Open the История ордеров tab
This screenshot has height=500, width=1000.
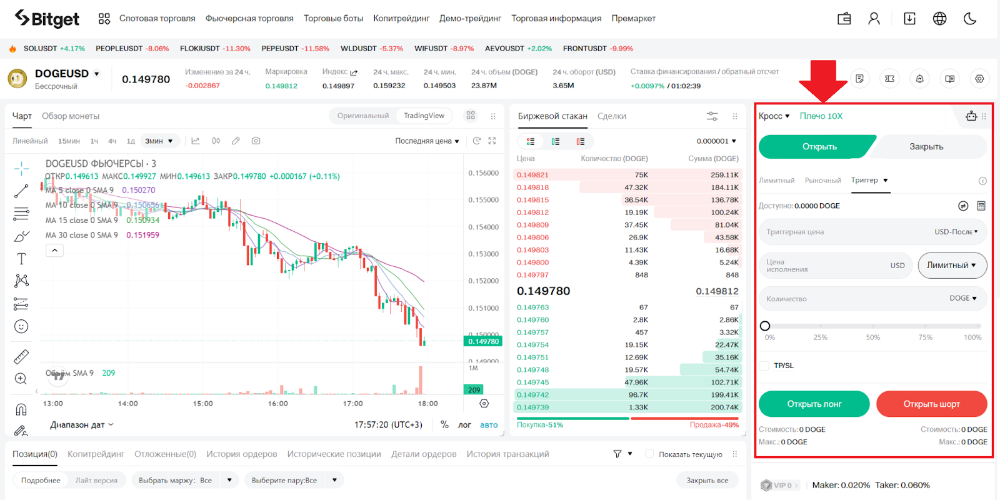[x=242, y=454]
